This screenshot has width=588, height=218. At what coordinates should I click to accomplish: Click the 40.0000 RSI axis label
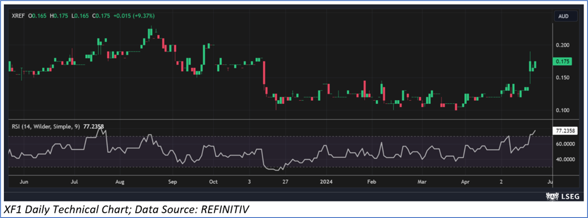coord(566,160)
